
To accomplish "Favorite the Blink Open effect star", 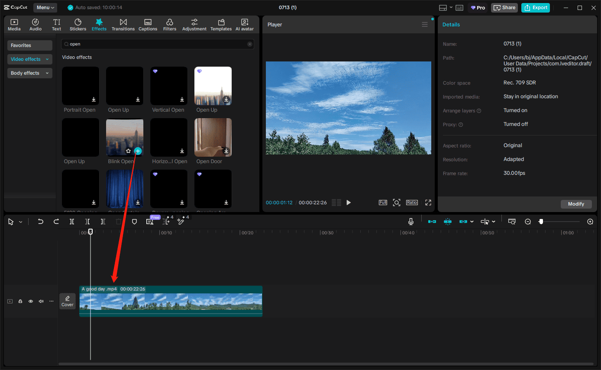I will tap(128, 151).
